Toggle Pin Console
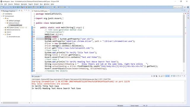190x107 pixels. 172,76
